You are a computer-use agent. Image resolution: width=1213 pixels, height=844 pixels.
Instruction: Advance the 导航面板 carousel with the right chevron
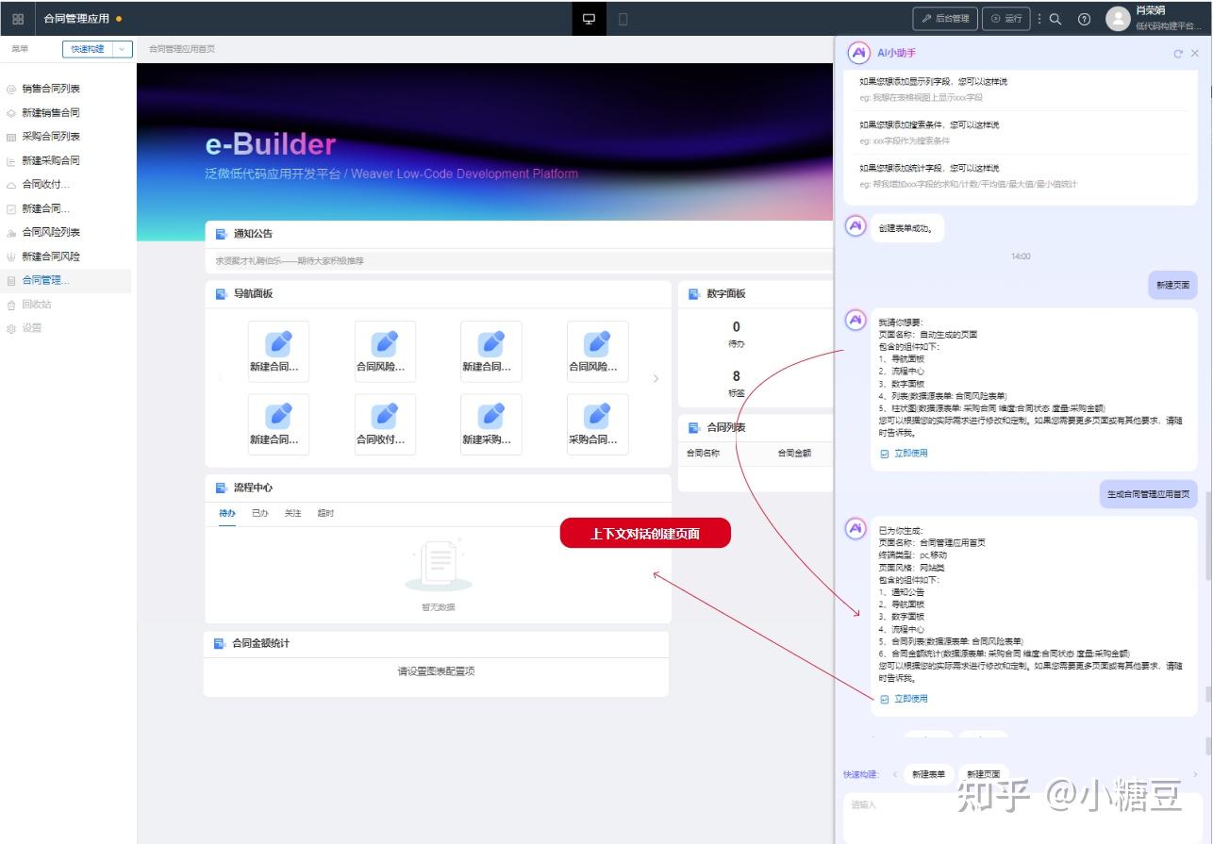pos(656,377)
